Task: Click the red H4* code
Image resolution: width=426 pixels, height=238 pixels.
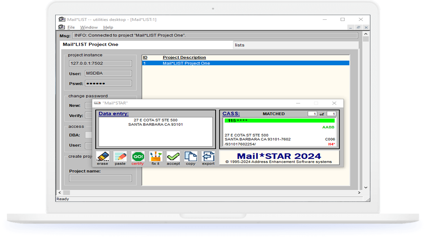Action: pyautogui.click(x=331, y=144)
